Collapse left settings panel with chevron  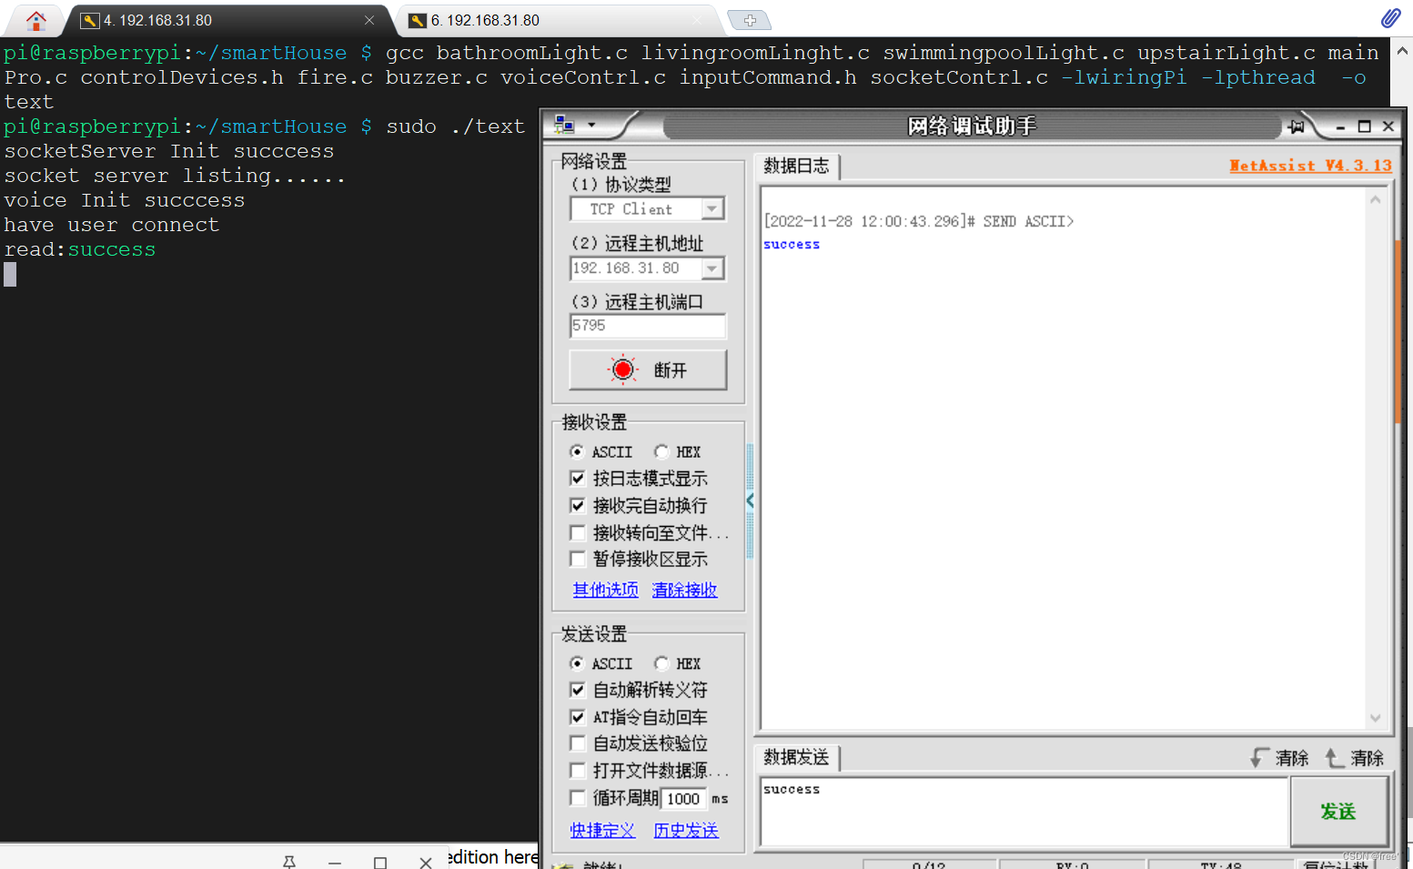point(750,500)
